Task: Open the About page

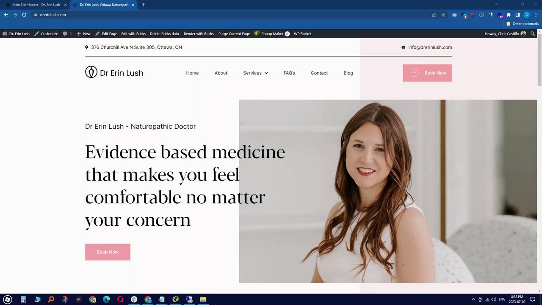Action: tap(221, 73)
